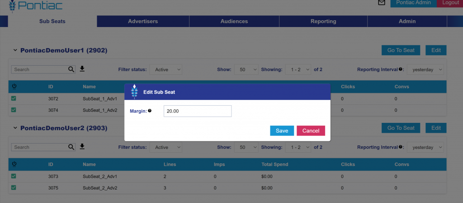Click Margin help question mark icon
463x203 pixels.
pos(150,111)
